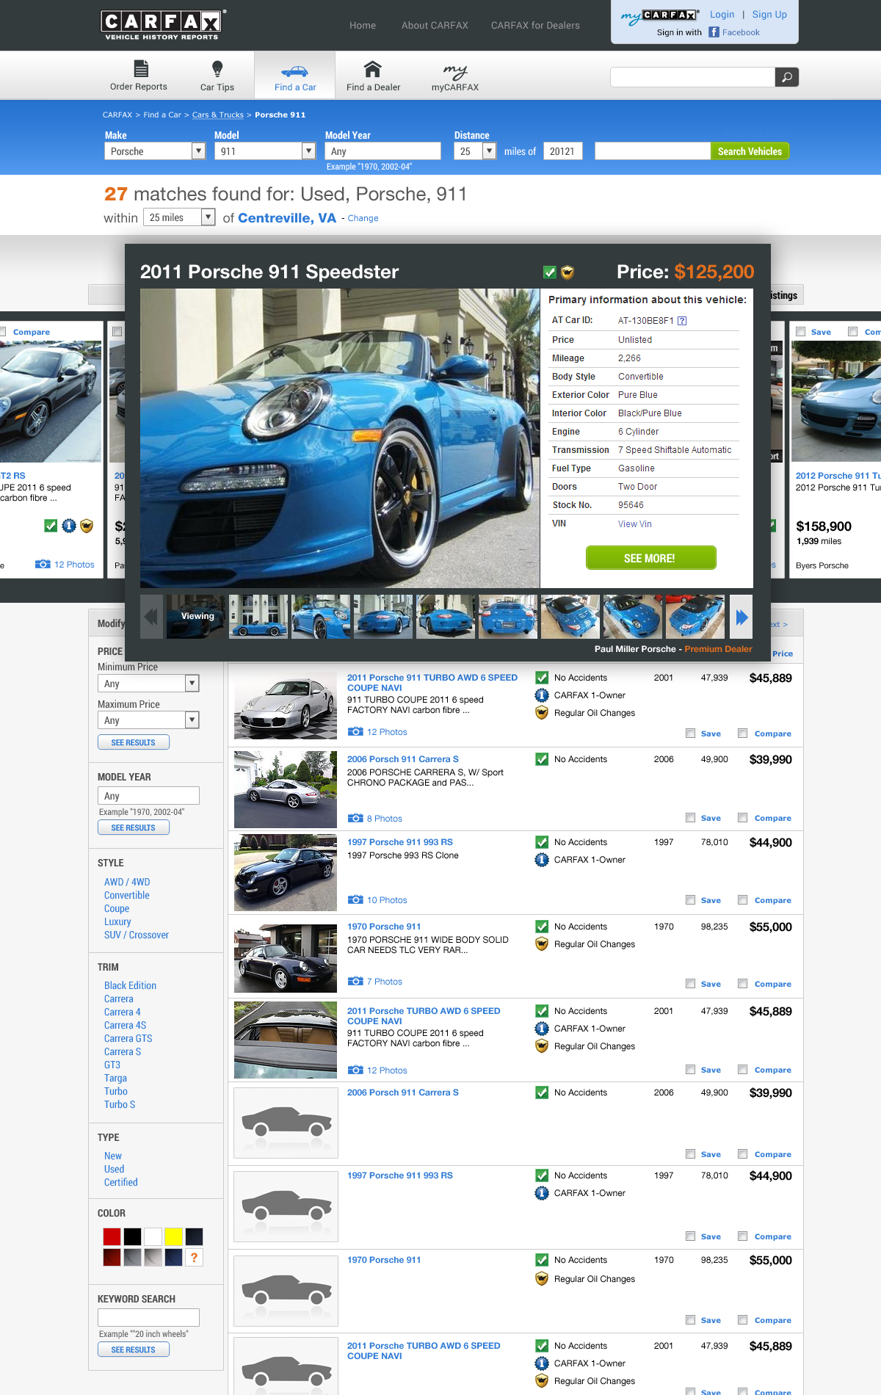881x1395 pixels.
Task: Click No Accidents checkmark icon in Speedster header
Action: (549, 272)
